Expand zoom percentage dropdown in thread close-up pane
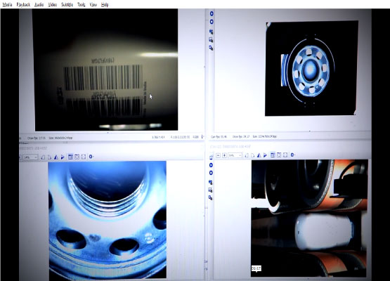Viewport: 390px width, 281px height. pos(30,157)
